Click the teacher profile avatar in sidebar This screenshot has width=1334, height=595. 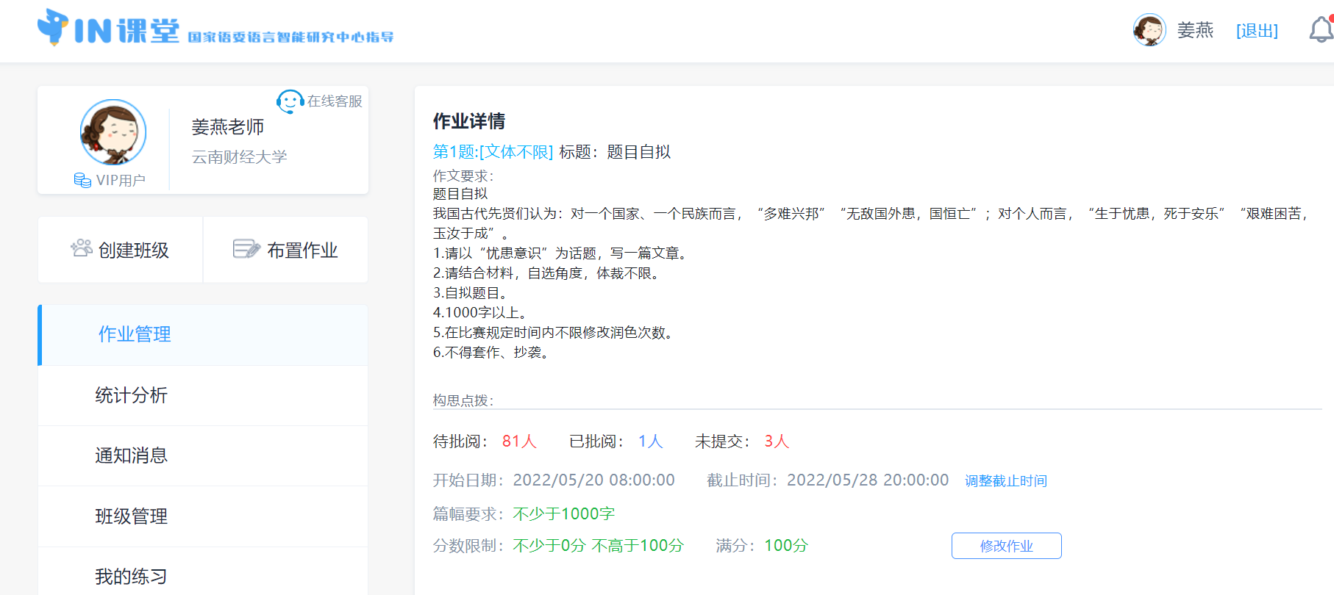pos(113,133)
